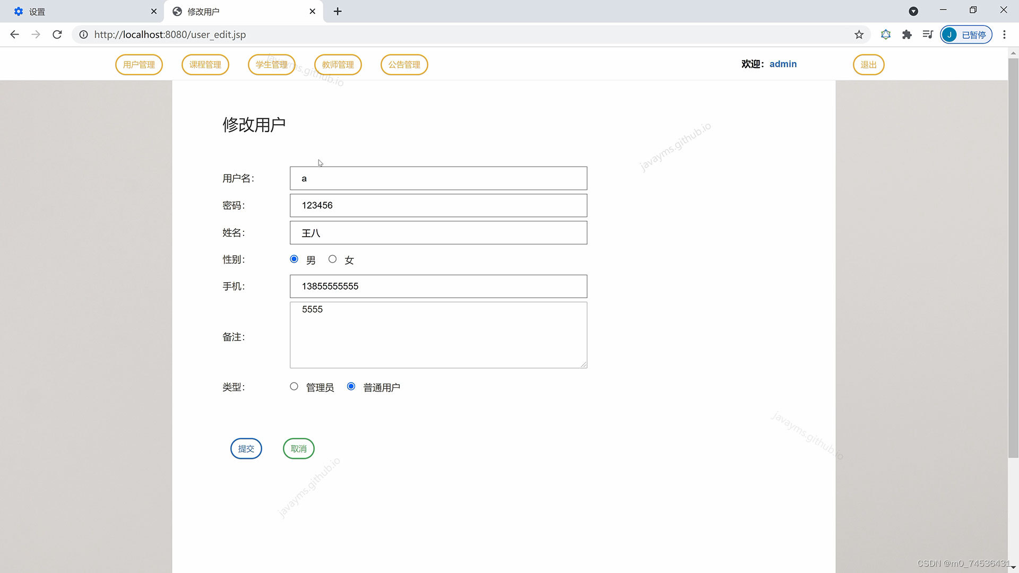This screenshot has height=573, width=1019.
Task: Click the browser forward arrow
Action: coord(36,34)
